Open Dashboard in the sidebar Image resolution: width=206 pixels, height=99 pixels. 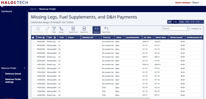point(6,11)
